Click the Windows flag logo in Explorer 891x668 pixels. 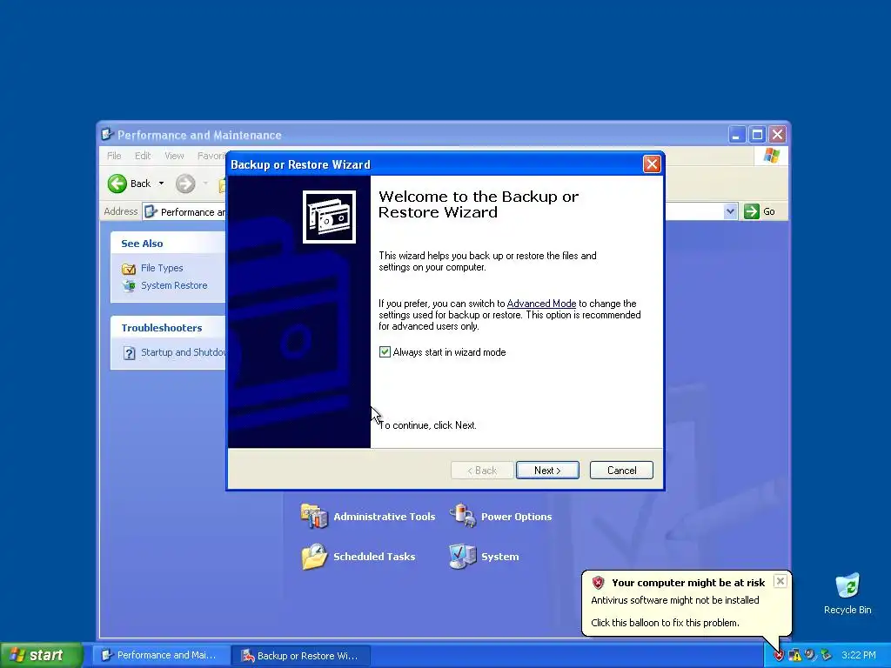[x=771, y=155]
